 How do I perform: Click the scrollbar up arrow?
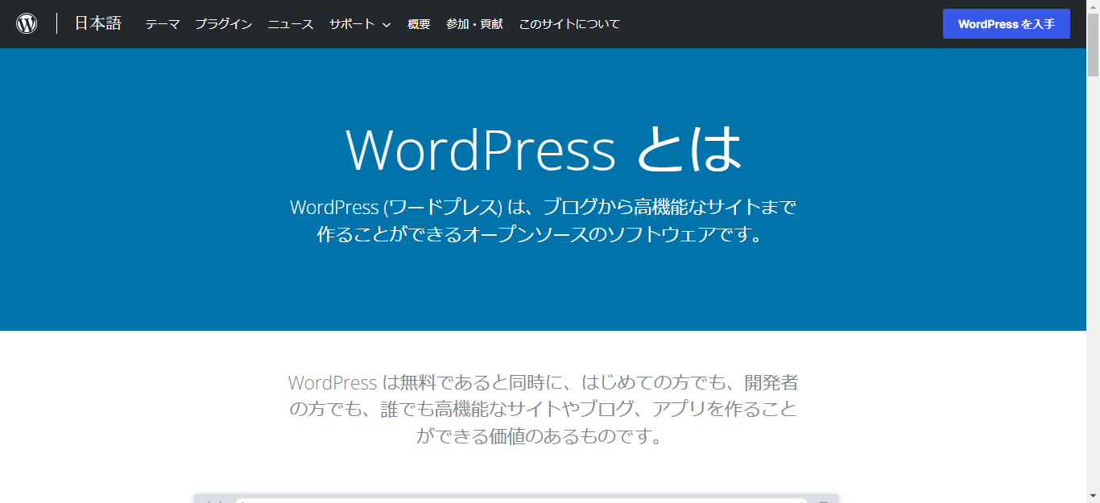tap(1093, 6)
